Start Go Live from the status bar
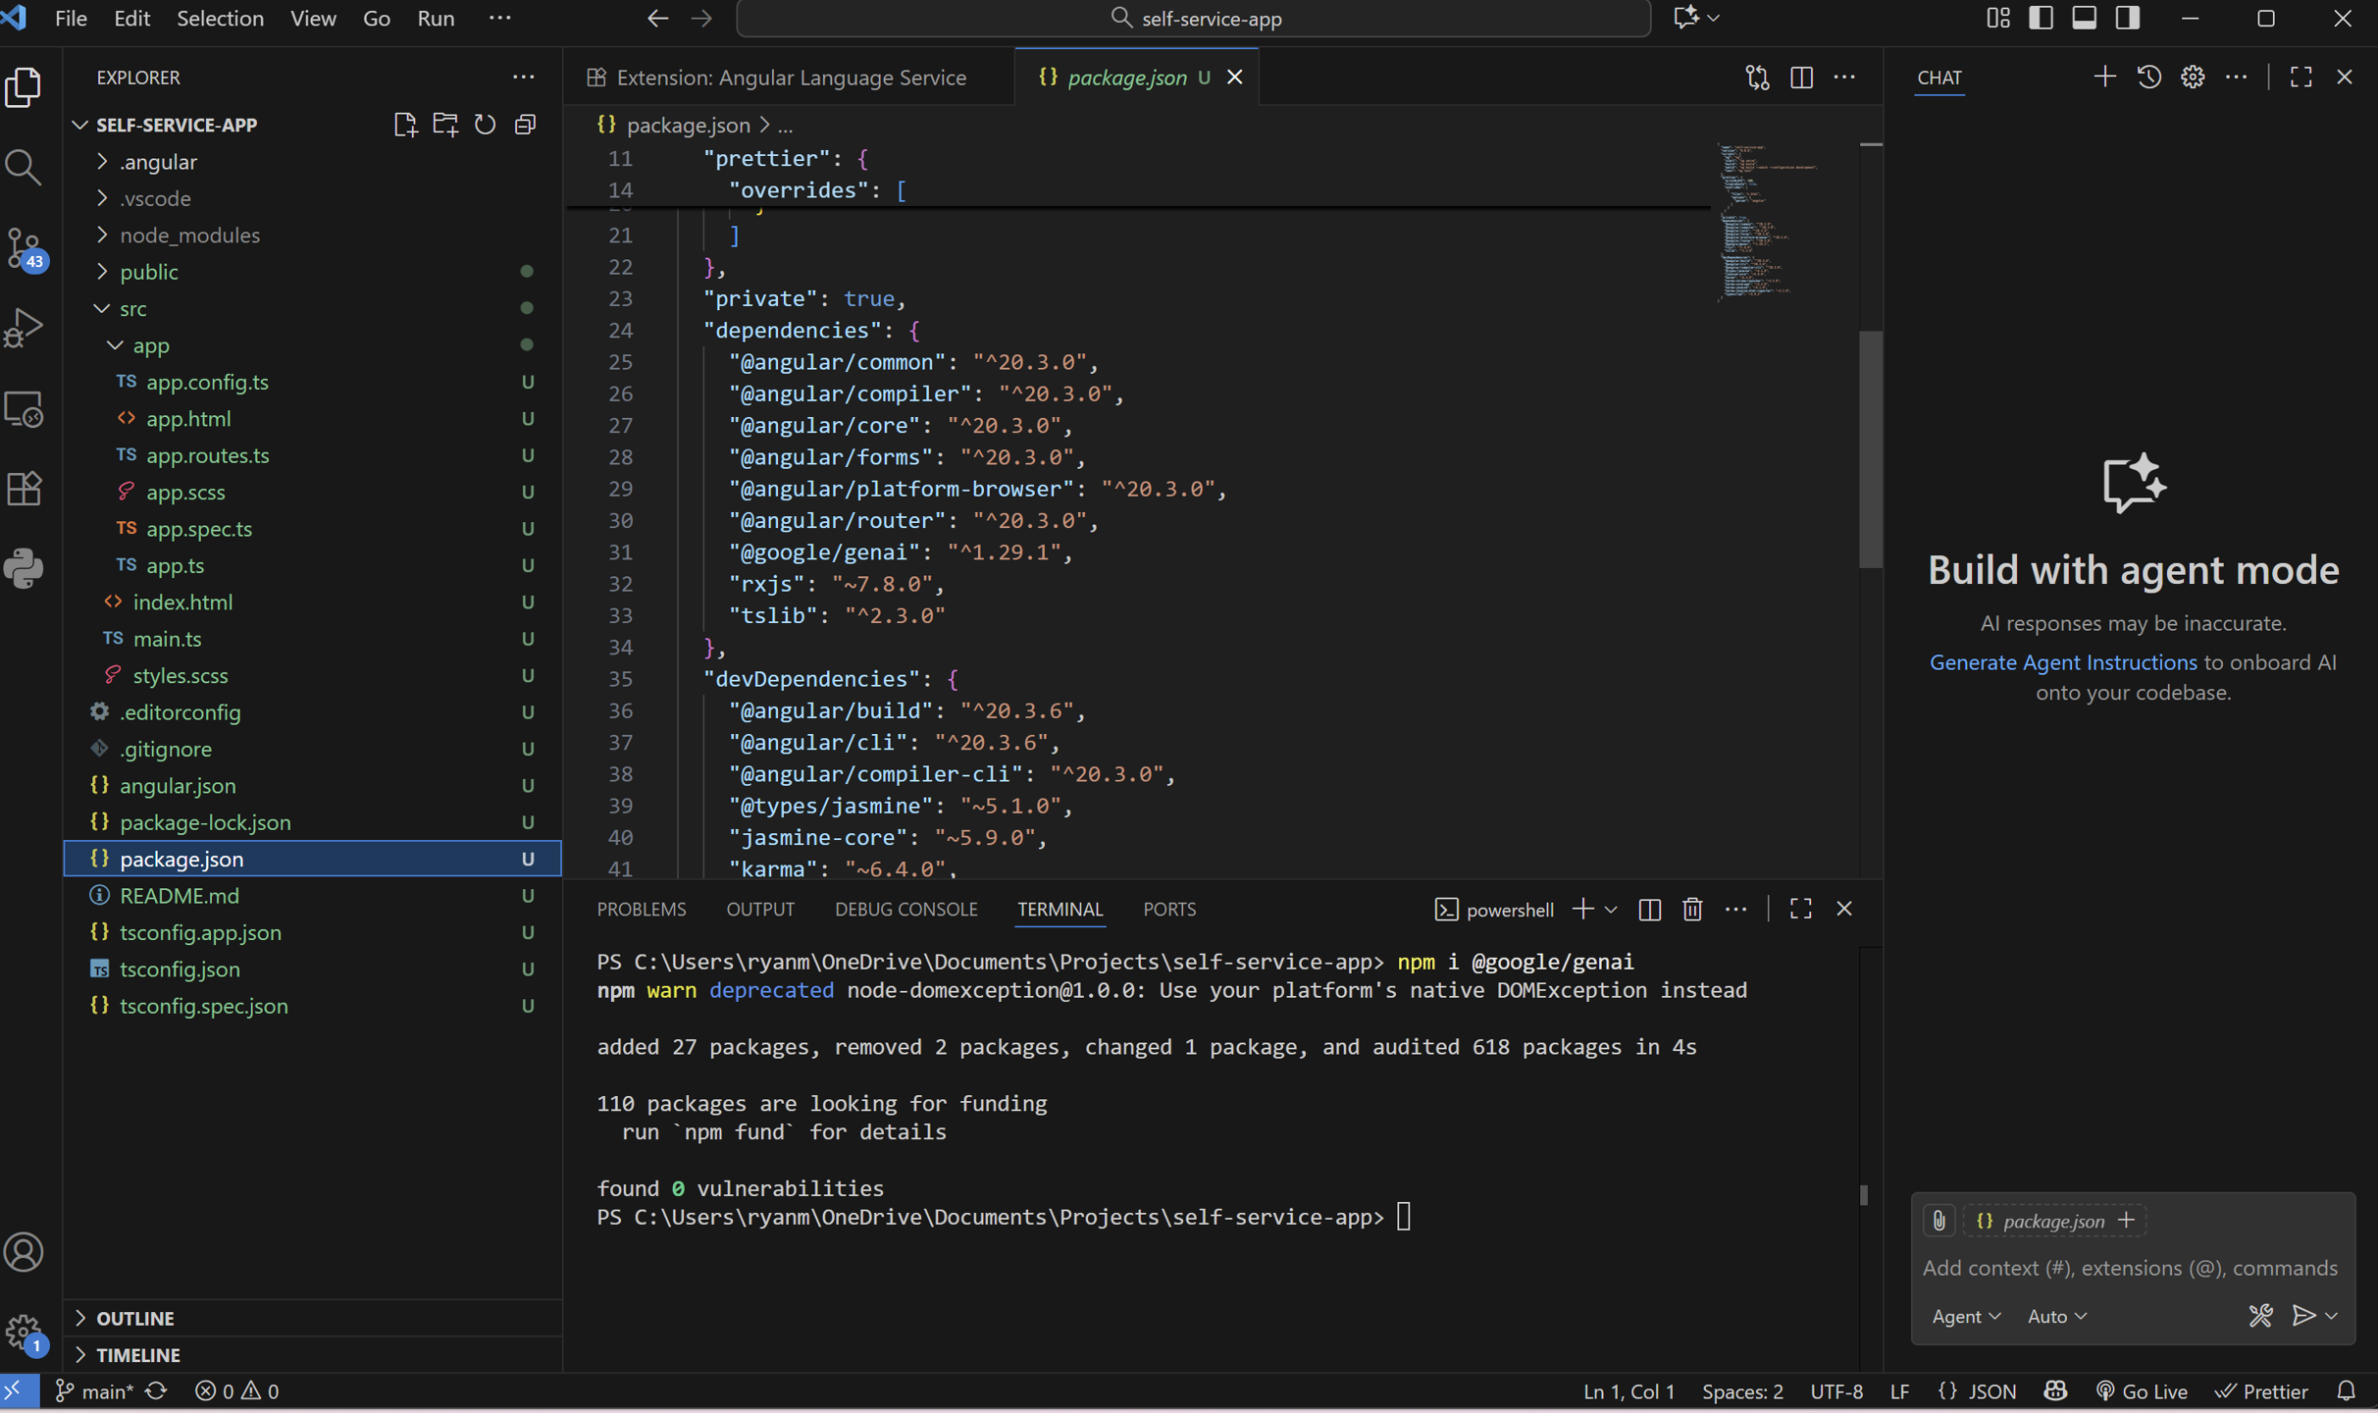The image size is (2378, 1413). point(2143,1390)
